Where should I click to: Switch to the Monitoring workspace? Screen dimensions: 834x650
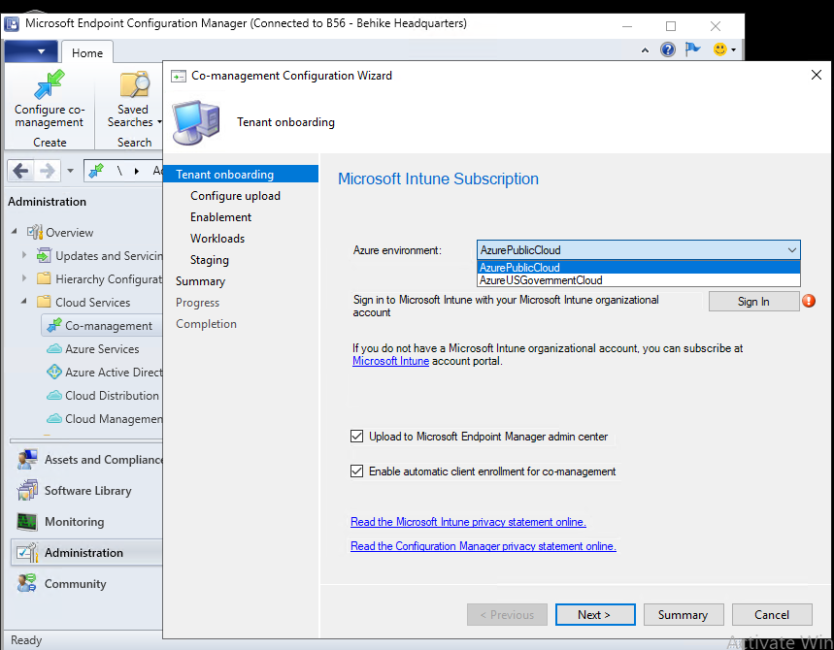tap(74, 522)
